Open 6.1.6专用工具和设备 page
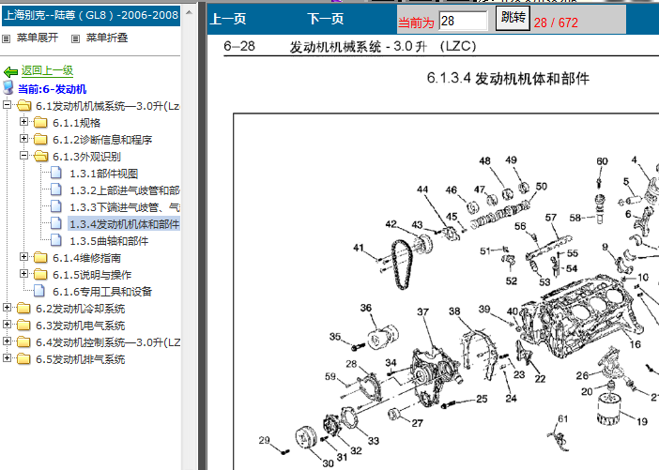 click(x=102, y=292)
